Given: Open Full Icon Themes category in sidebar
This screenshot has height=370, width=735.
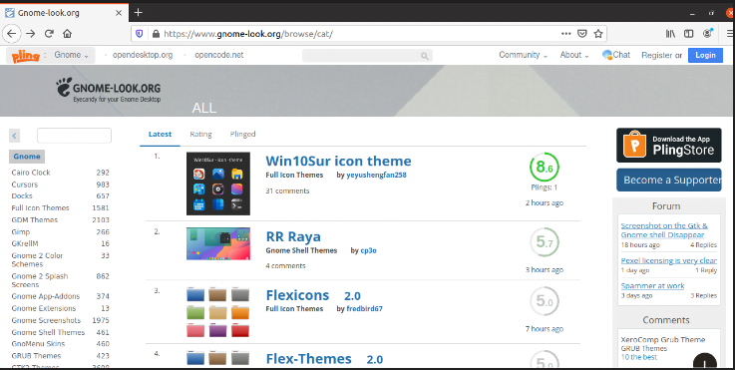Looking at the screenshot, I should 40,207.
